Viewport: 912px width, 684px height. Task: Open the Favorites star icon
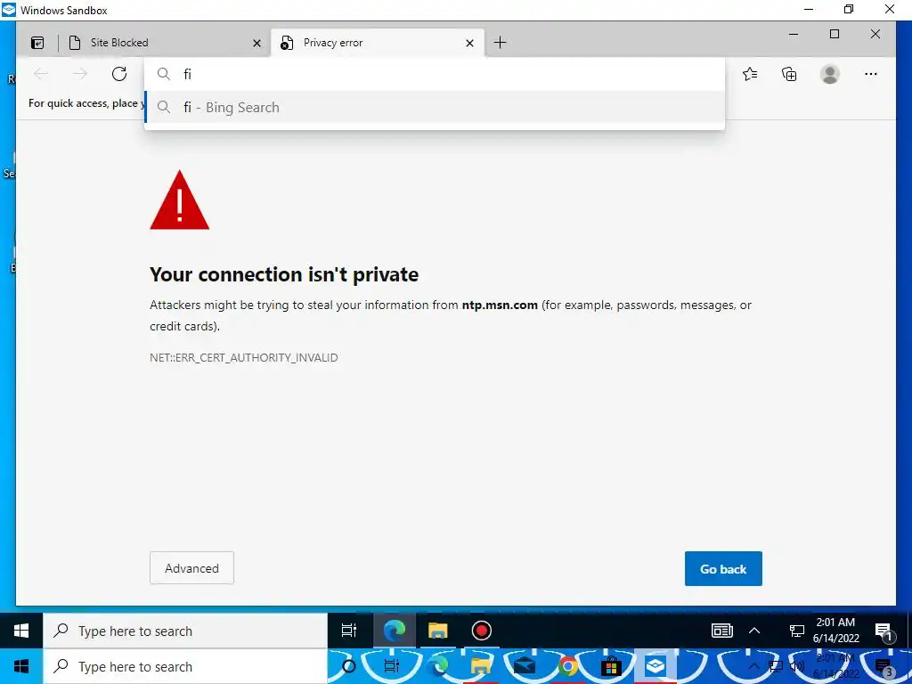750,74
